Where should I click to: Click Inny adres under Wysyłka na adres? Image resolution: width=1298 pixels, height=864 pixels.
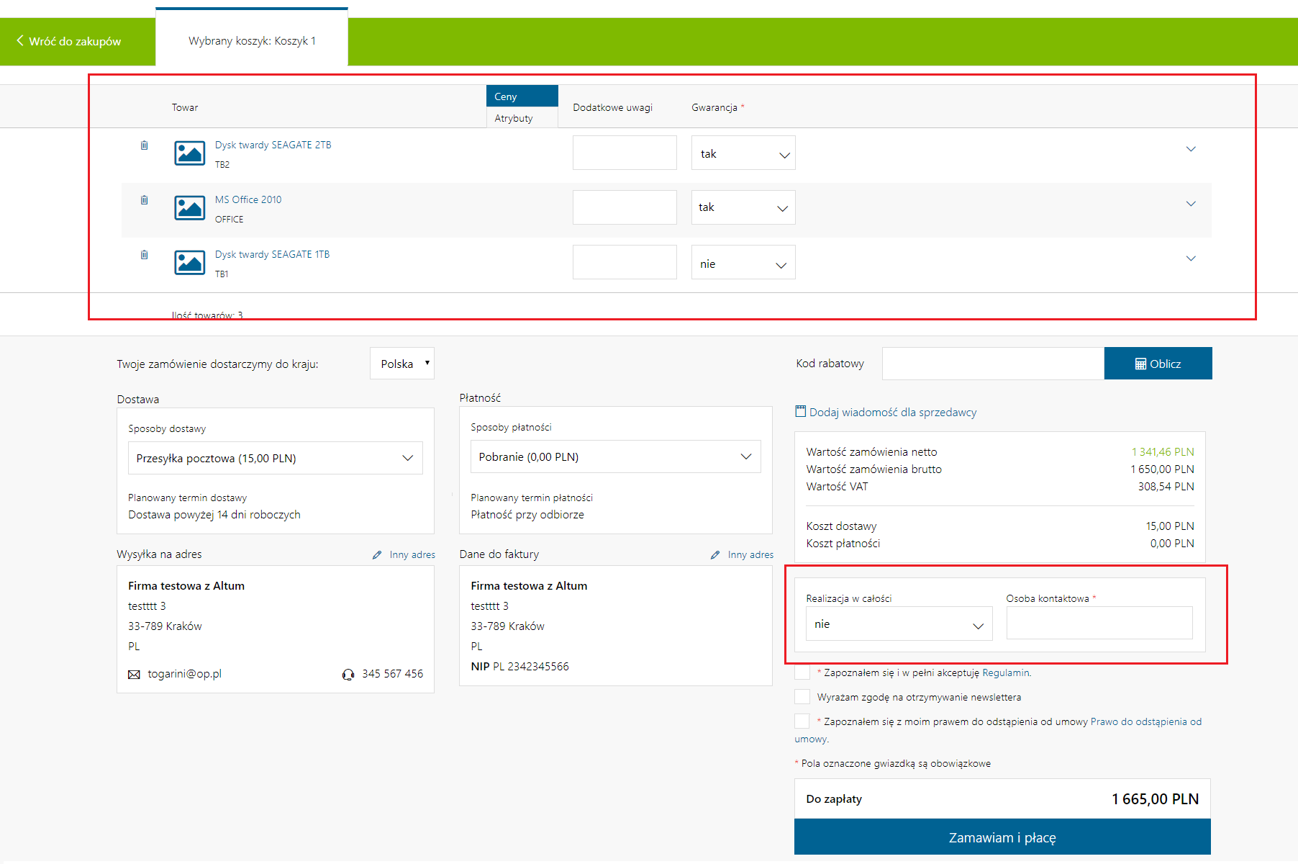[x=412, y=555]
